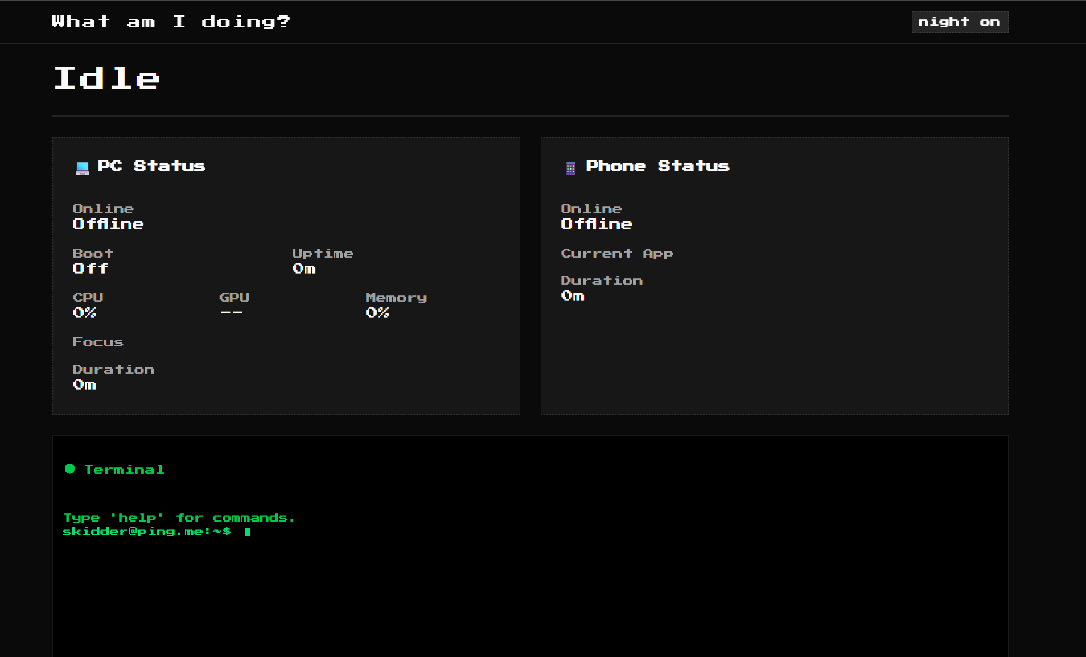The height and width of the screenshot is (657, 1086).
Task: Click the phone icon beside Phone Status
Action: 570,168
